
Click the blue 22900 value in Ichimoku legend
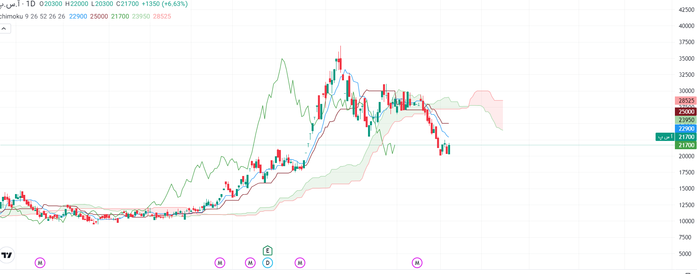point(78,17)
